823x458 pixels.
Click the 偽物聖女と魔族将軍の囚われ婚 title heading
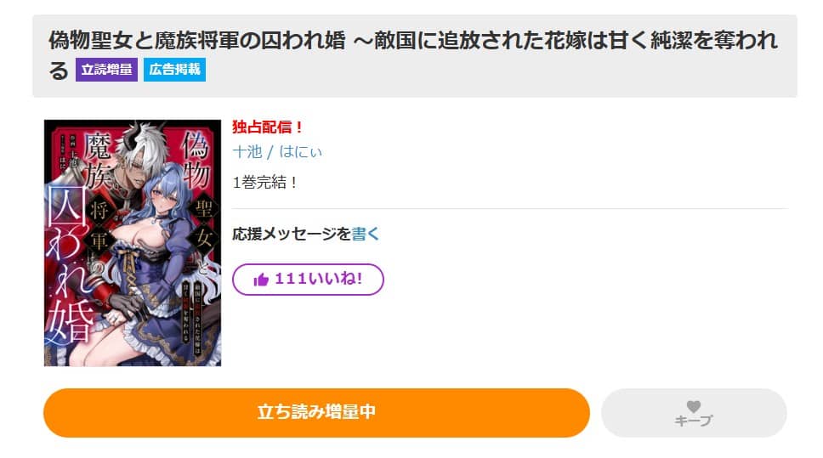point(197,41)
